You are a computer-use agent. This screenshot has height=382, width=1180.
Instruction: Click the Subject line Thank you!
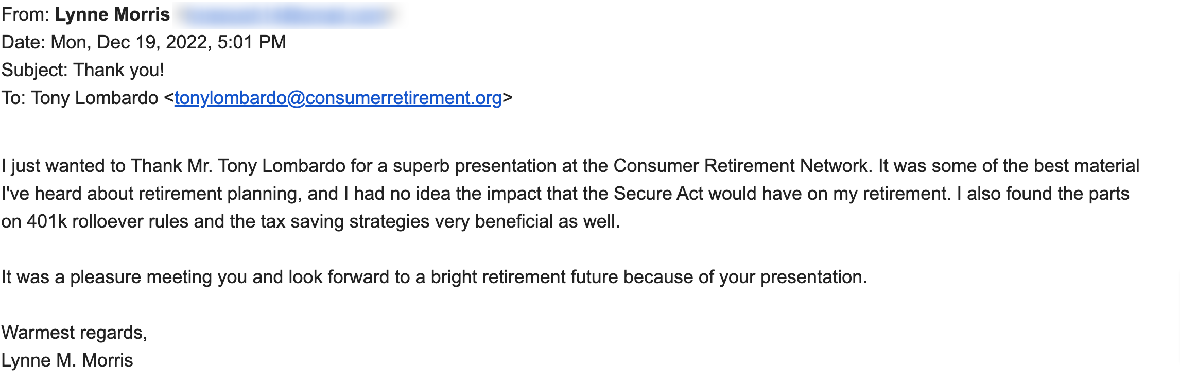pos(119,70)
